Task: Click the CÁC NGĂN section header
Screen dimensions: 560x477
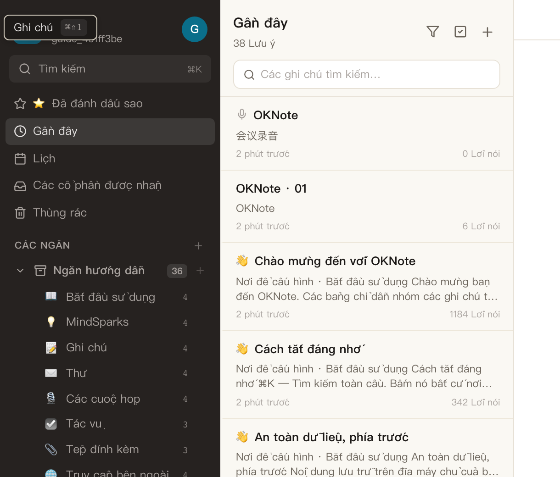Action: coord(42,245)
